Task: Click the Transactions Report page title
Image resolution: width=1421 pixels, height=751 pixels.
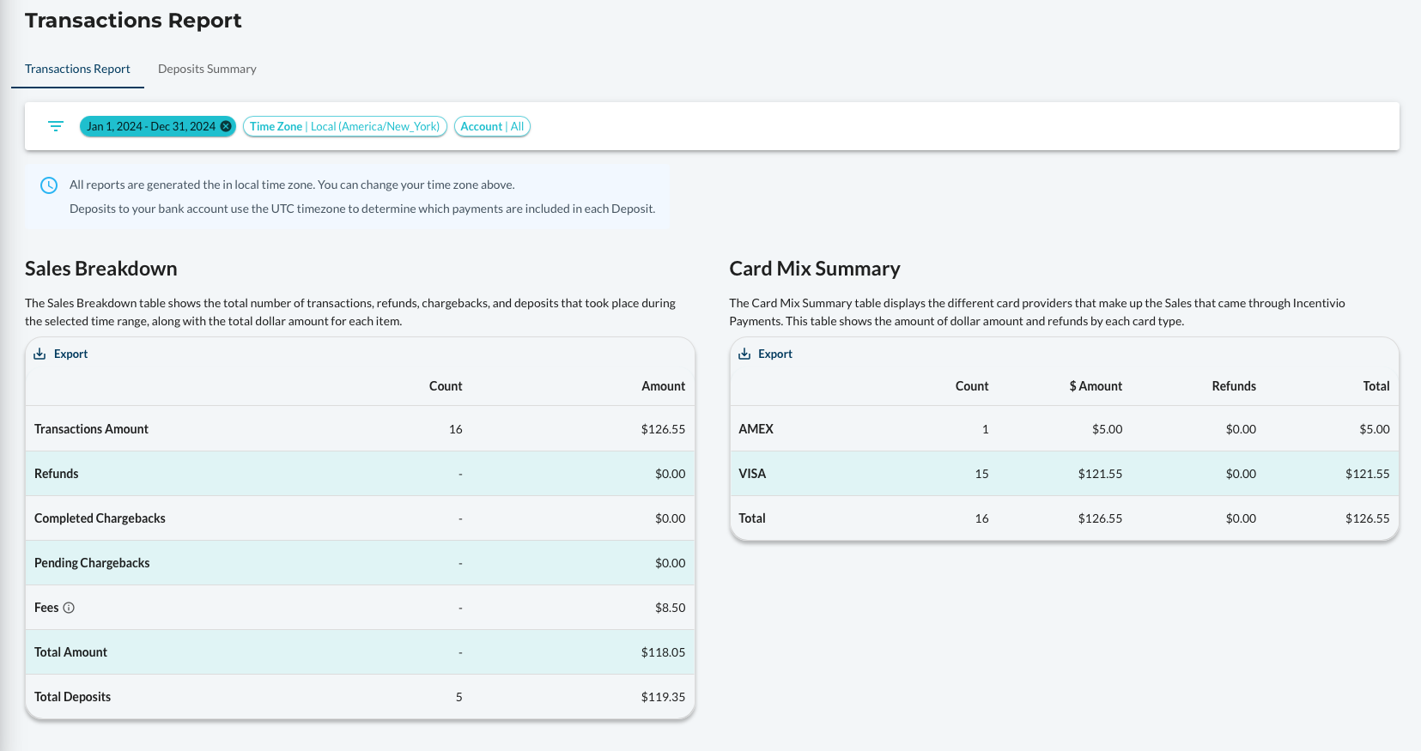Action: 133,21
